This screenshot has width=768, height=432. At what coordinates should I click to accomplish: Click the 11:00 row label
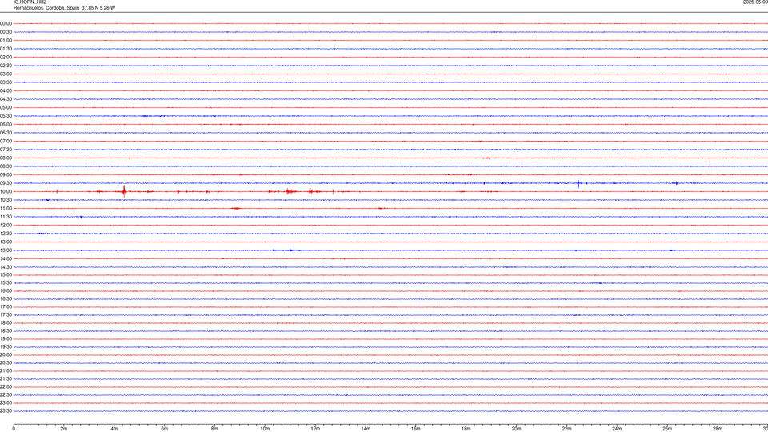(6, 209)
